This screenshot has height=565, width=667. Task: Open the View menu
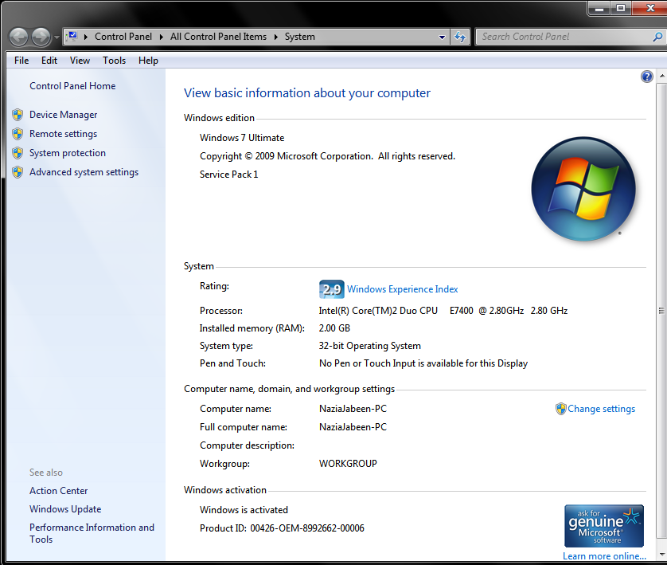click(80, 61)
